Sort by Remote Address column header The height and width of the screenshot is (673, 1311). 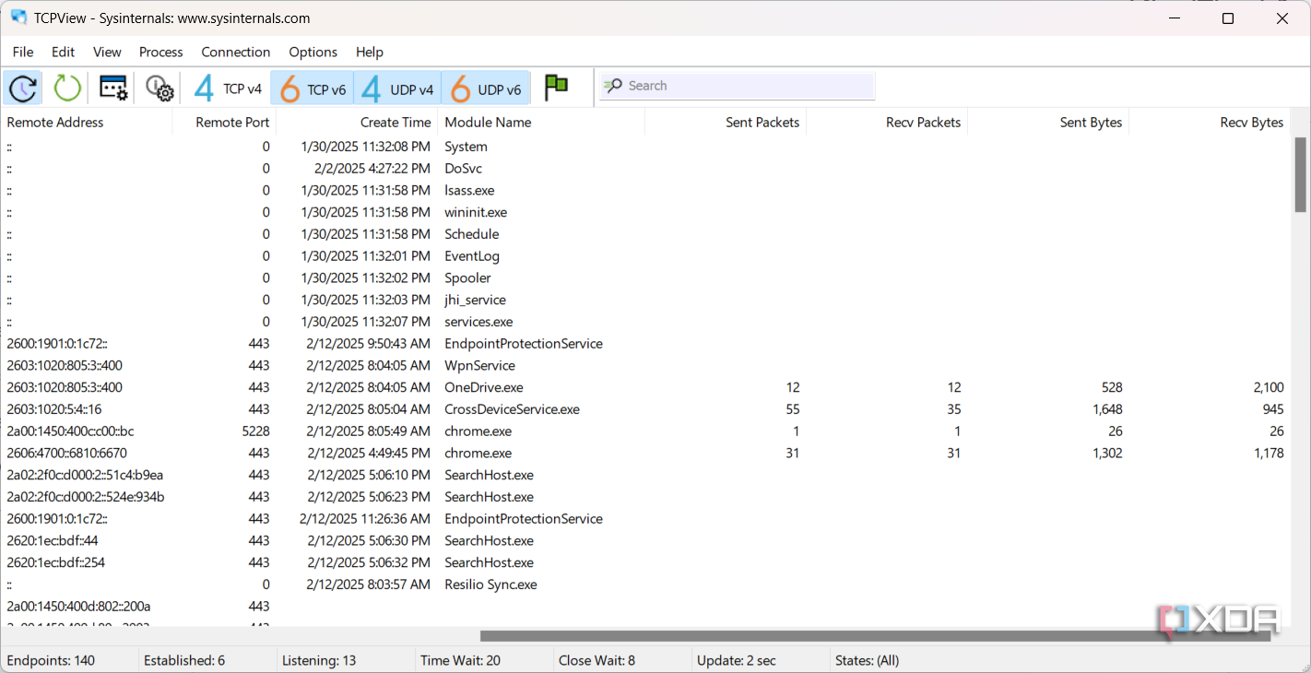click(87, 122)
